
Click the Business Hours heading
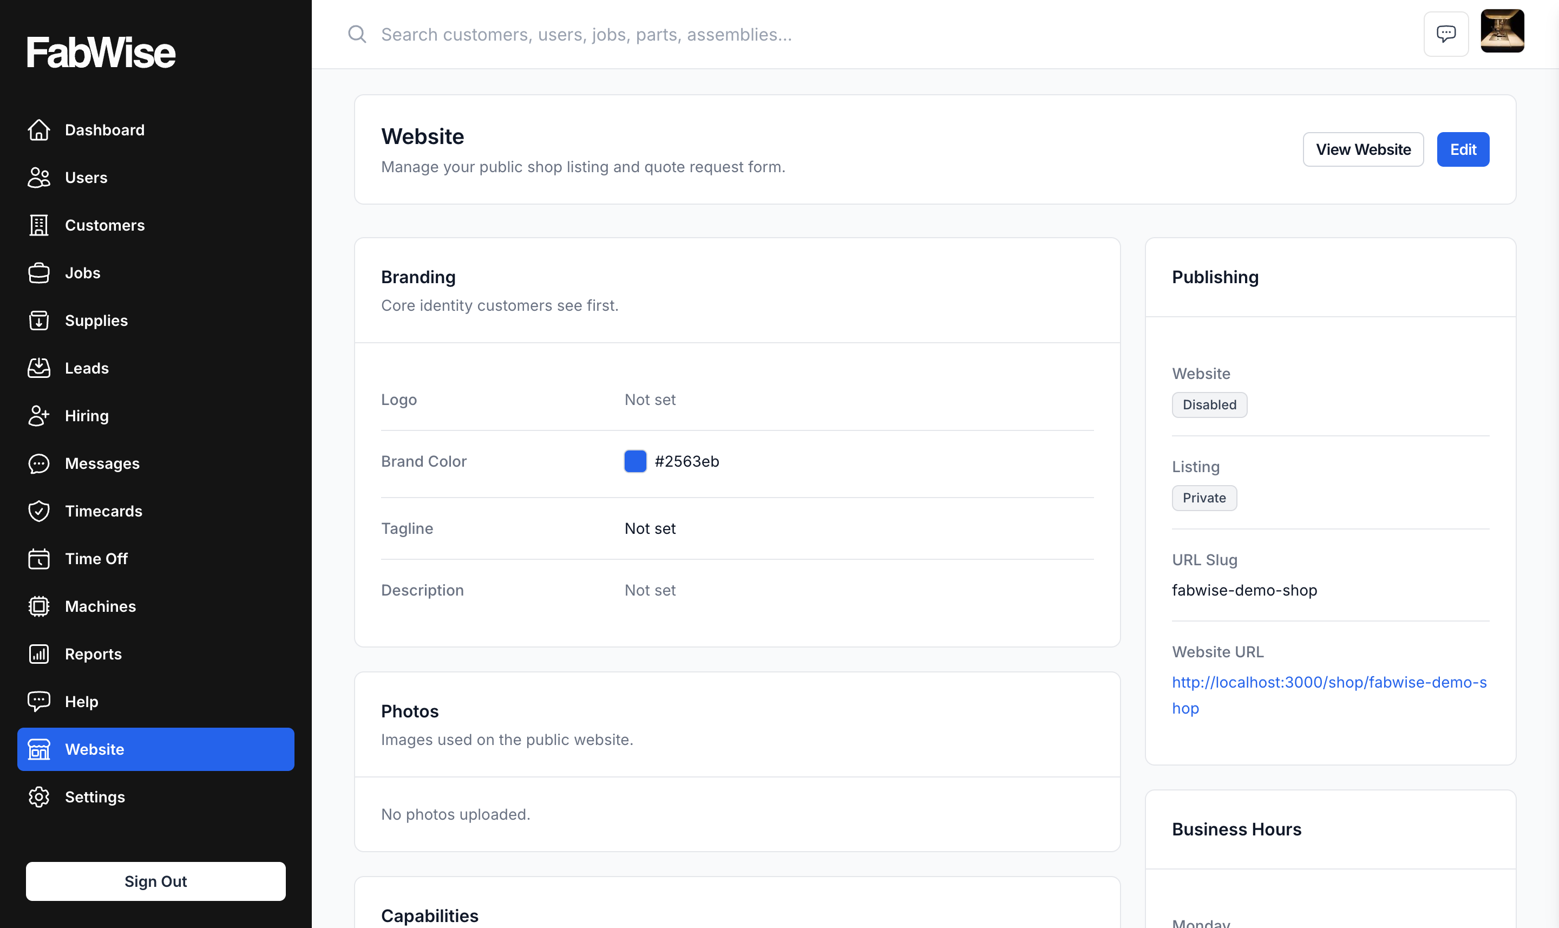[x=1236, y=829]
